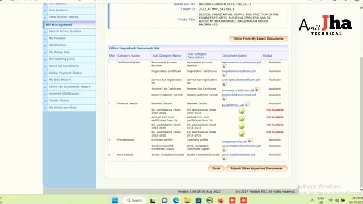Click the Miscellaneous category cell

(125, 140)
